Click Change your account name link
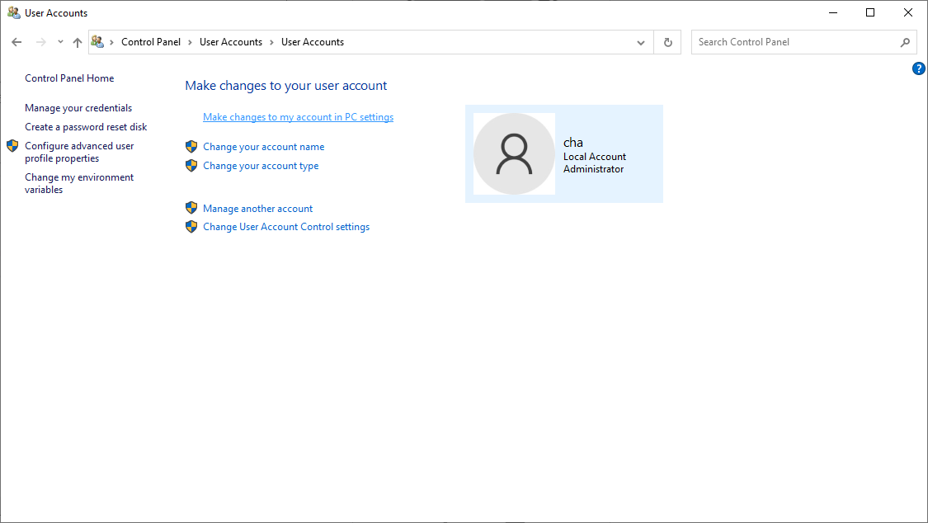 click(x=263, y=147)
